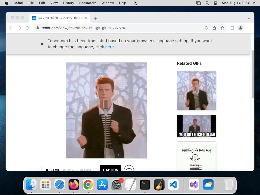This screenshot has width=260, height=195.
Task: Open the three-dot browser menu
Action: (x=249, y=28)
